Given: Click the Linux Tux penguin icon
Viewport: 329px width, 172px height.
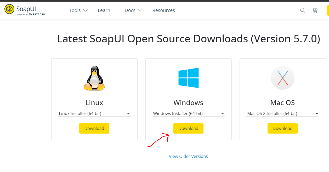Looking at the screenshot, I should 94,78.
